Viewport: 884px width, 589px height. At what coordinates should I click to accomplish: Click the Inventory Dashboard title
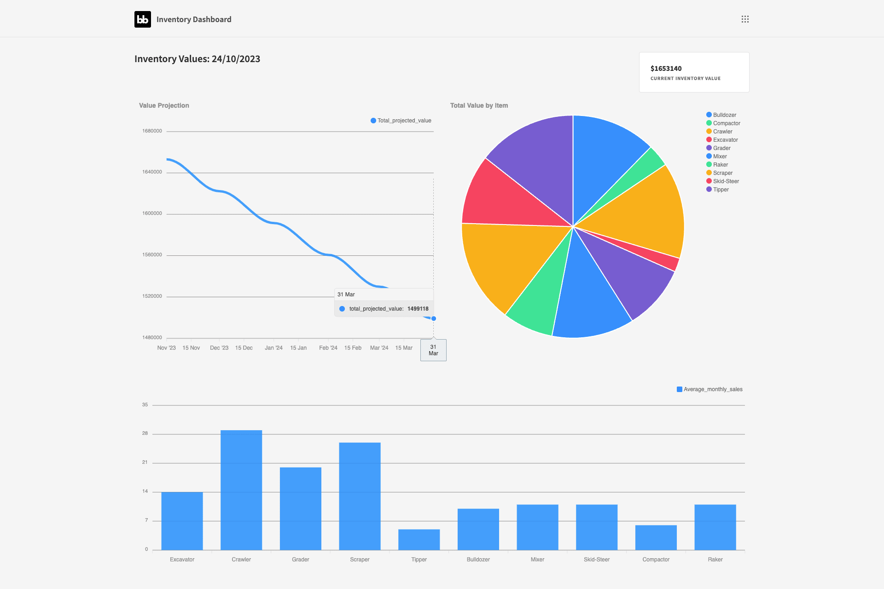194,19
